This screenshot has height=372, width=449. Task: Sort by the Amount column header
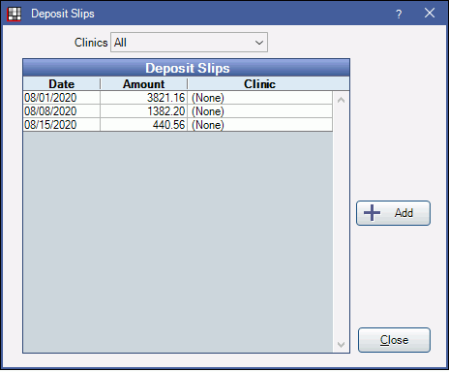144,84
